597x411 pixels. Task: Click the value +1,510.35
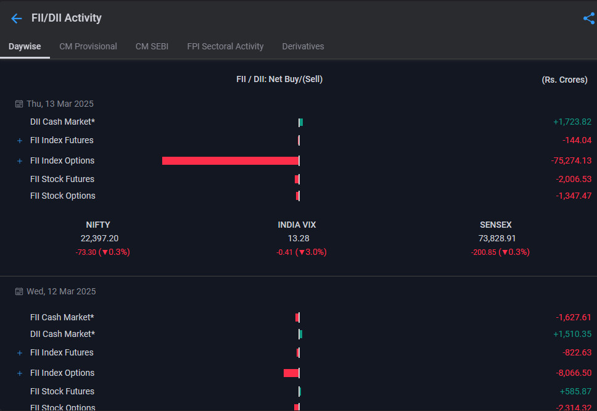572,334
